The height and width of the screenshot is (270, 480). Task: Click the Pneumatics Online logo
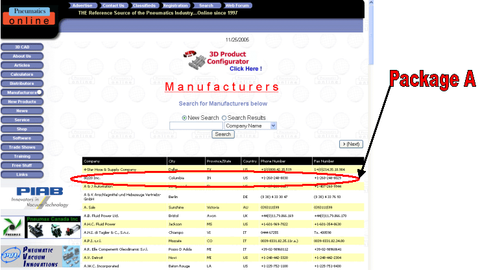point(29,16)
